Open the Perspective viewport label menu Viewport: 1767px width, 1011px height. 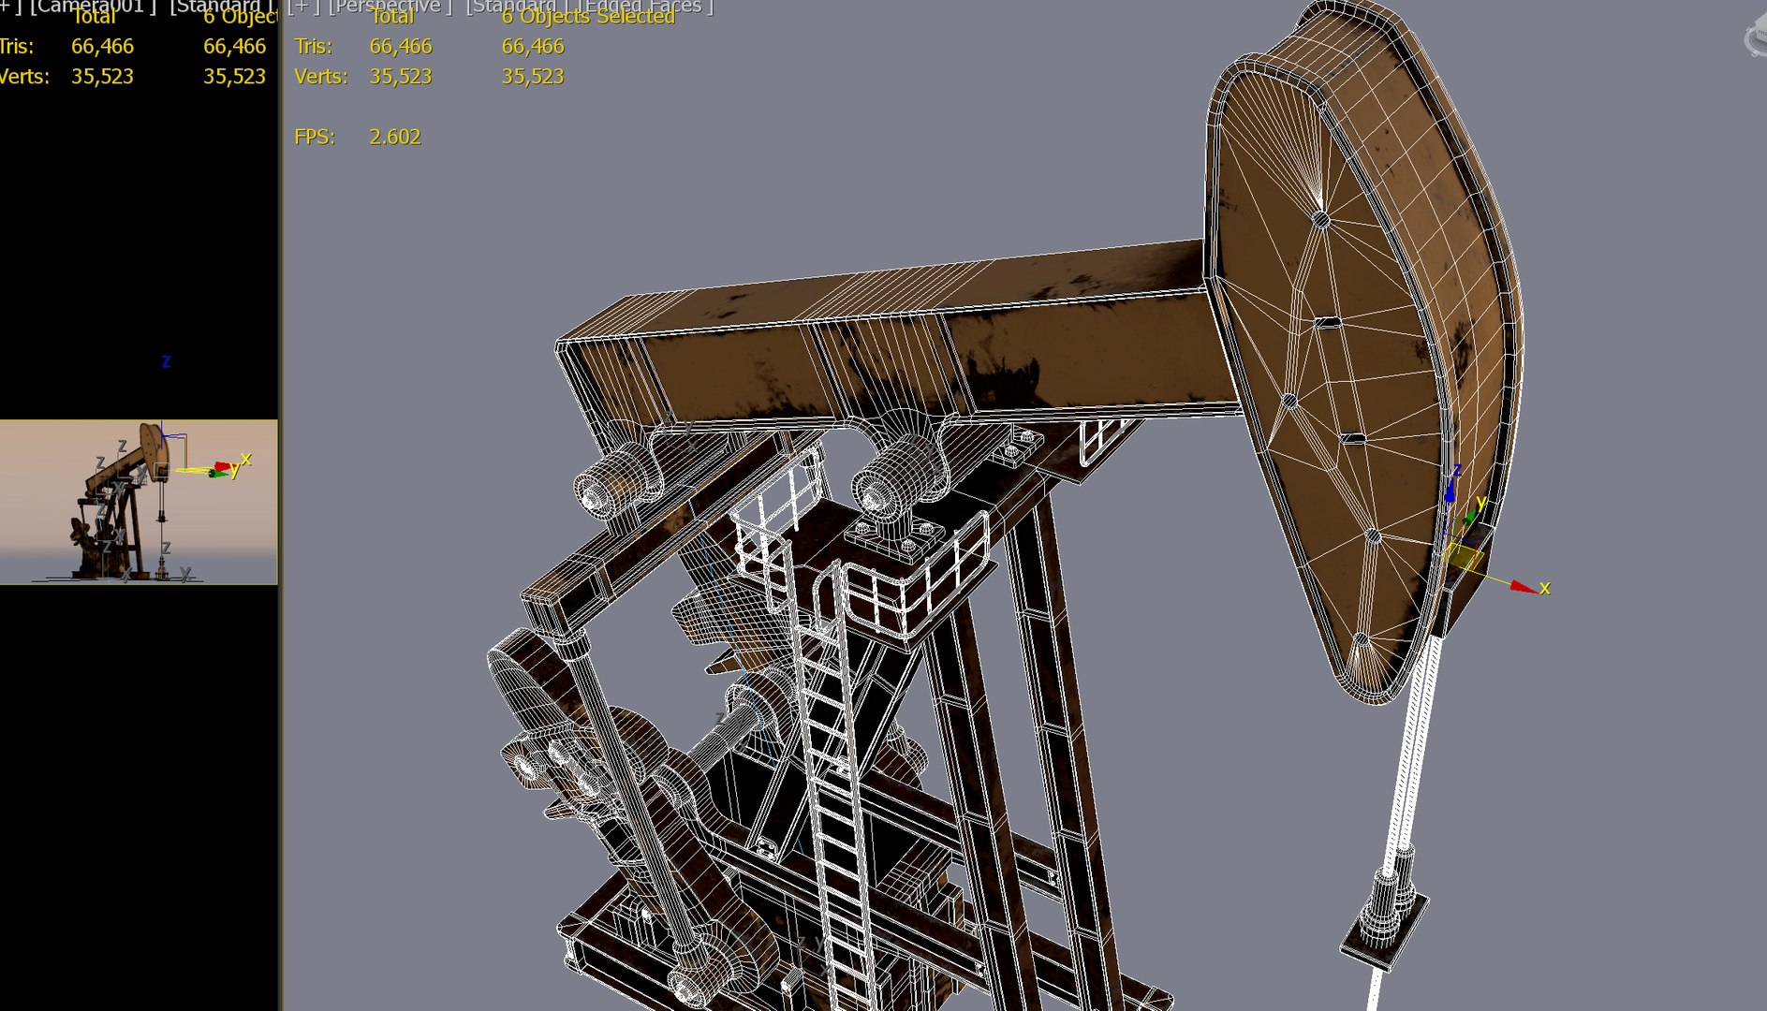coord(390,6)
